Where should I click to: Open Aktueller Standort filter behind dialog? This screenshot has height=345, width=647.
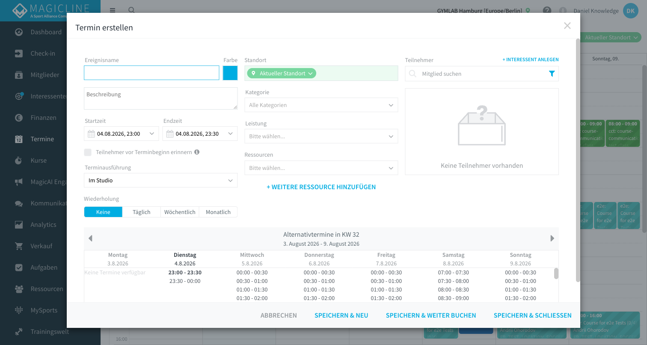coord(611,37)
